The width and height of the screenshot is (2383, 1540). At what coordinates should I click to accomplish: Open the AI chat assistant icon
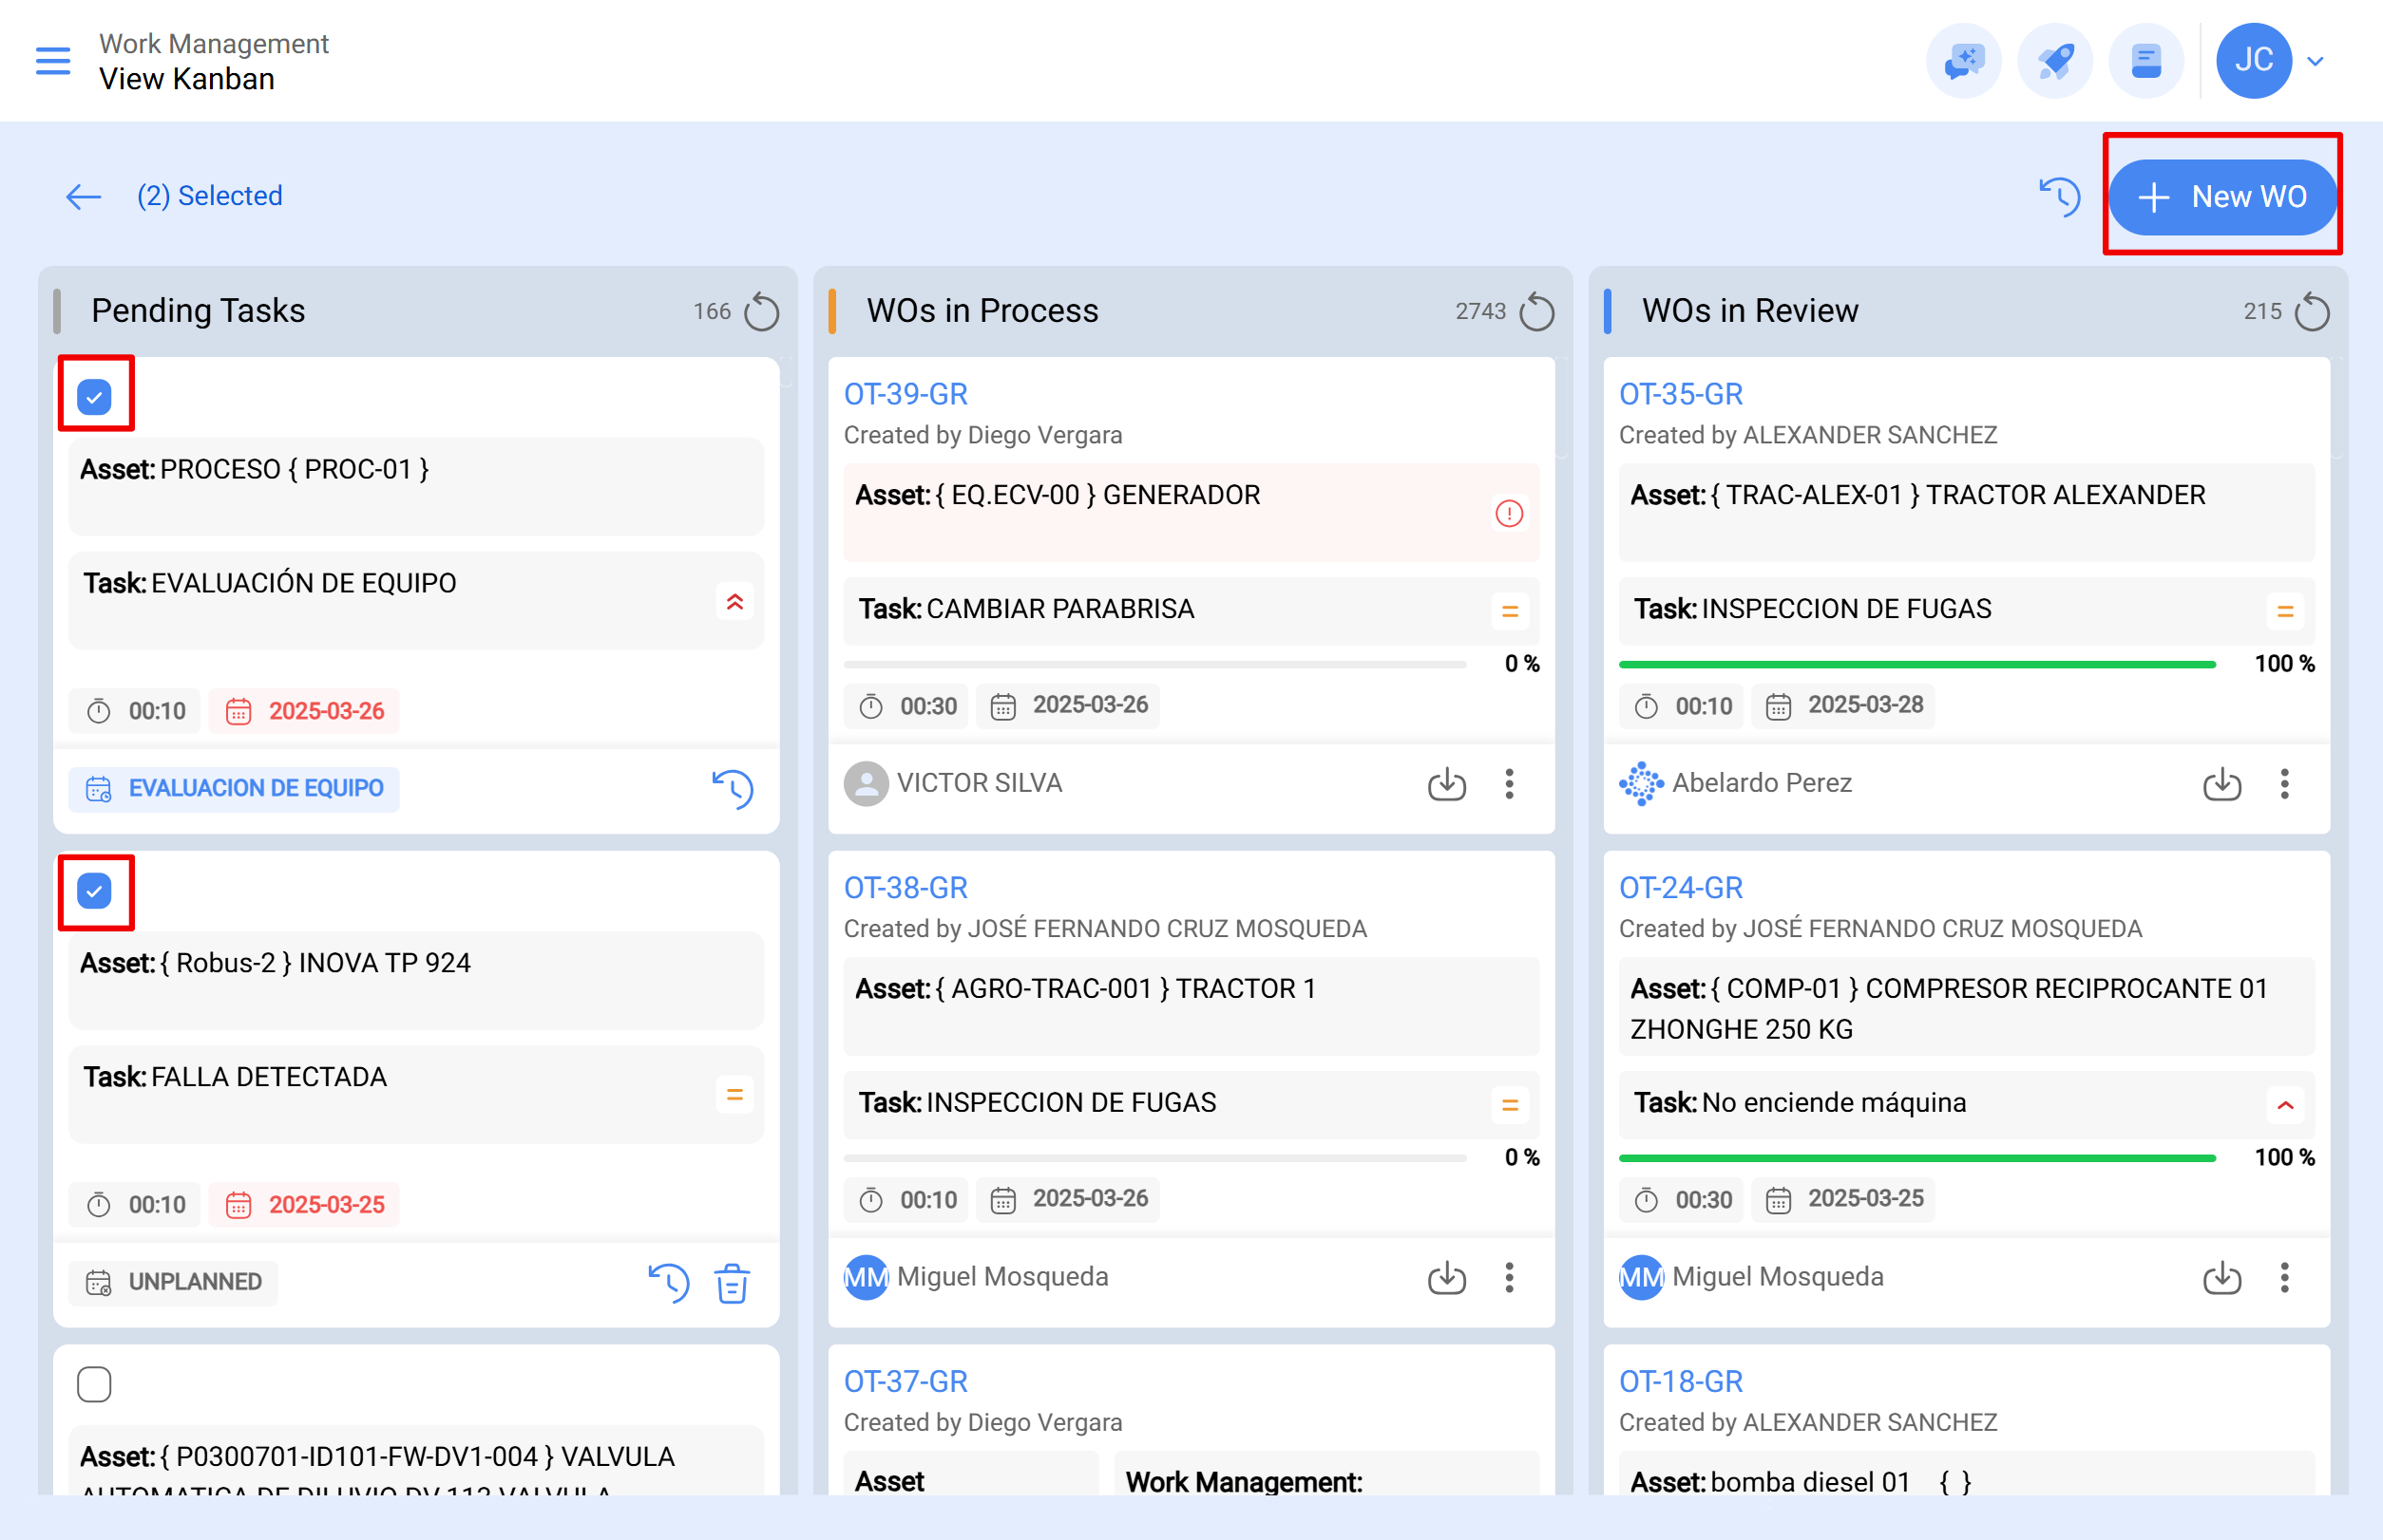[1963, 60]
